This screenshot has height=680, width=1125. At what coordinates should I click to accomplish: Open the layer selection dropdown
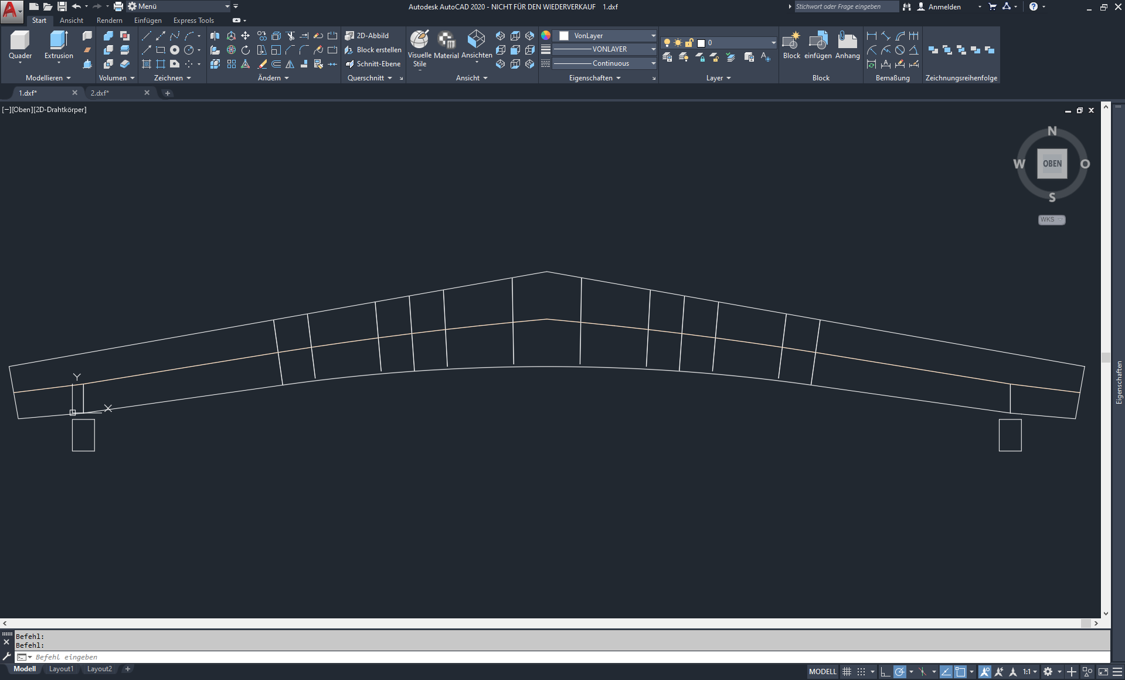[772, 42]
